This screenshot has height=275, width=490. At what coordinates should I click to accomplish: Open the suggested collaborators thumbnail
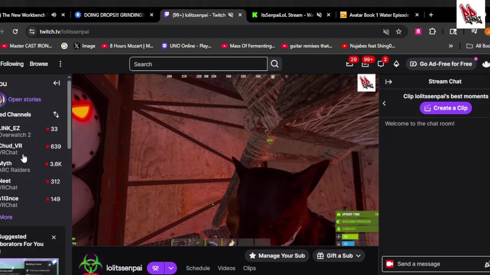tap(29, 267)
